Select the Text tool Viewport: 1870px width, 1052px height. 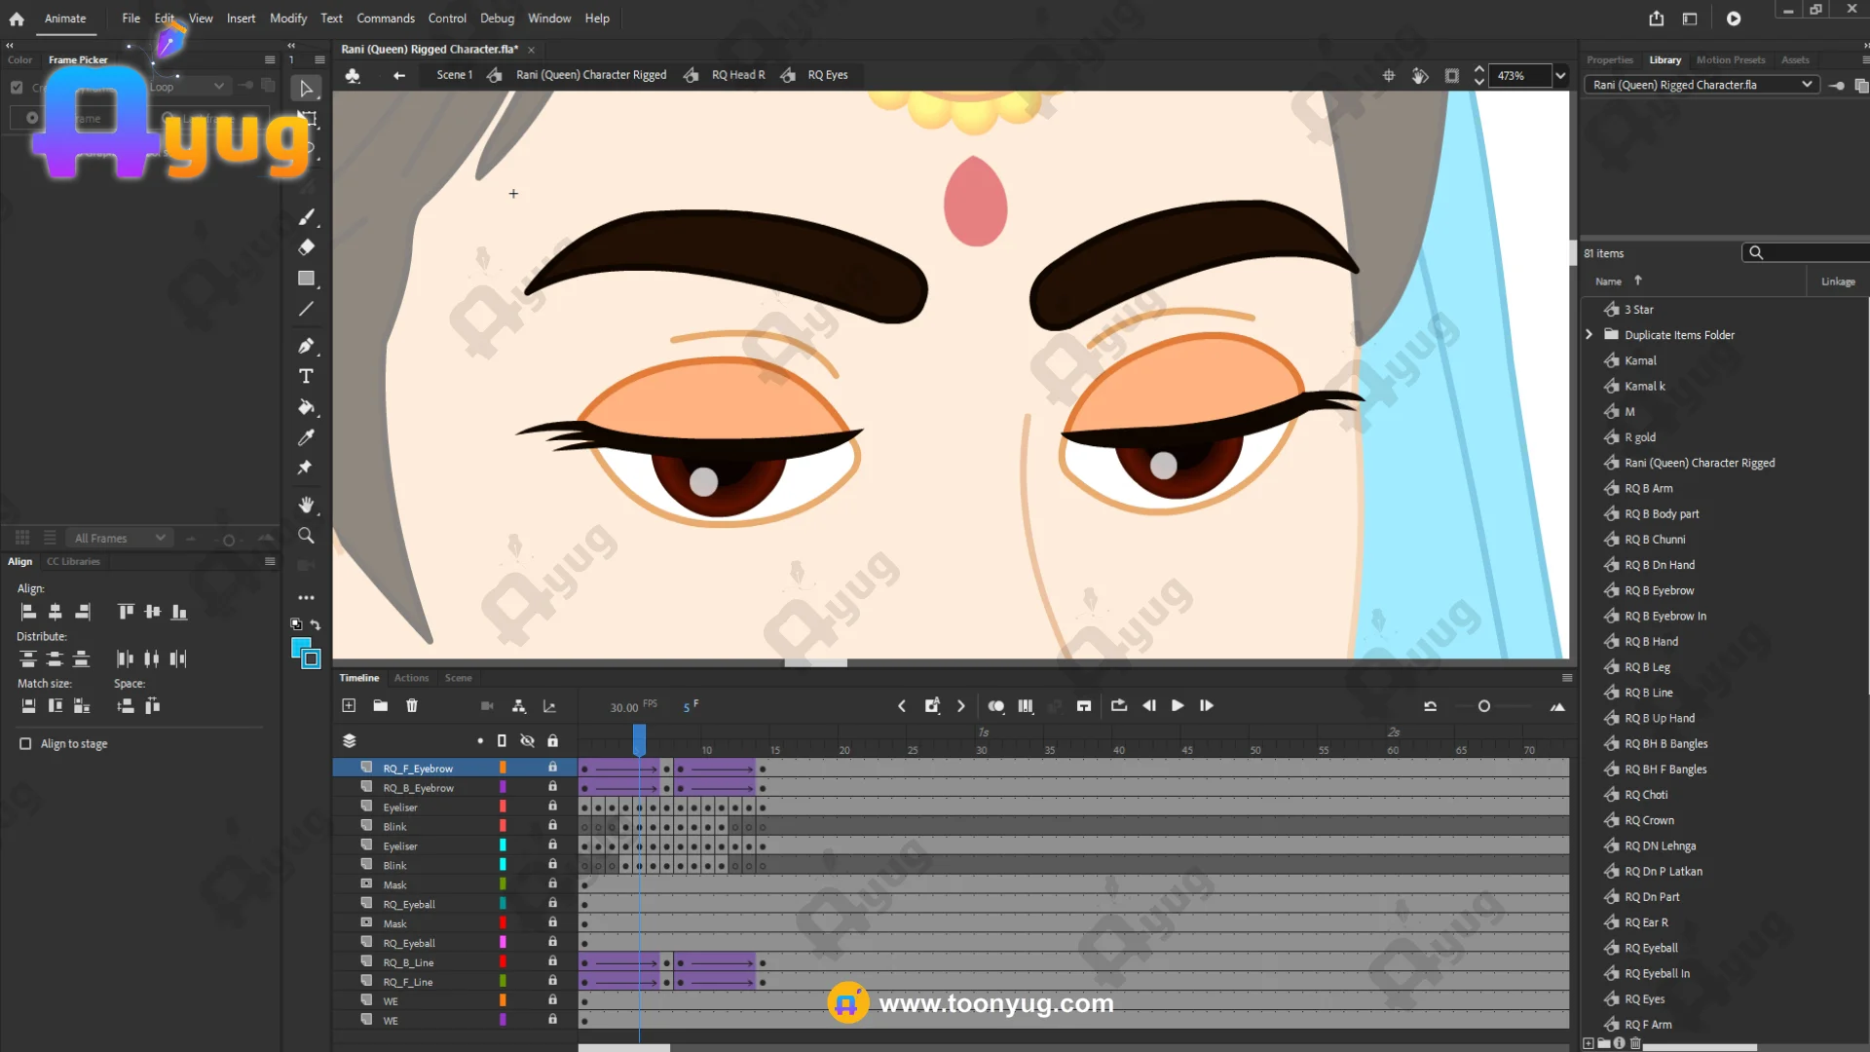click(x=306, y=376)
